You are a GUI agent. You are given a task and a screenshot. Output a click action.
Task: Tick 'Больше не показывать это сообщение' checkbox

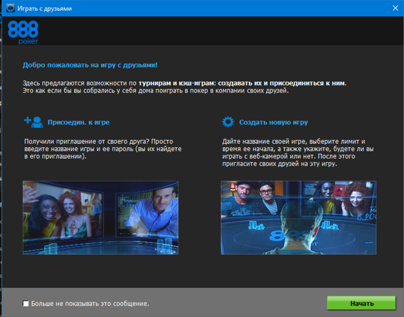coord(25,304)
